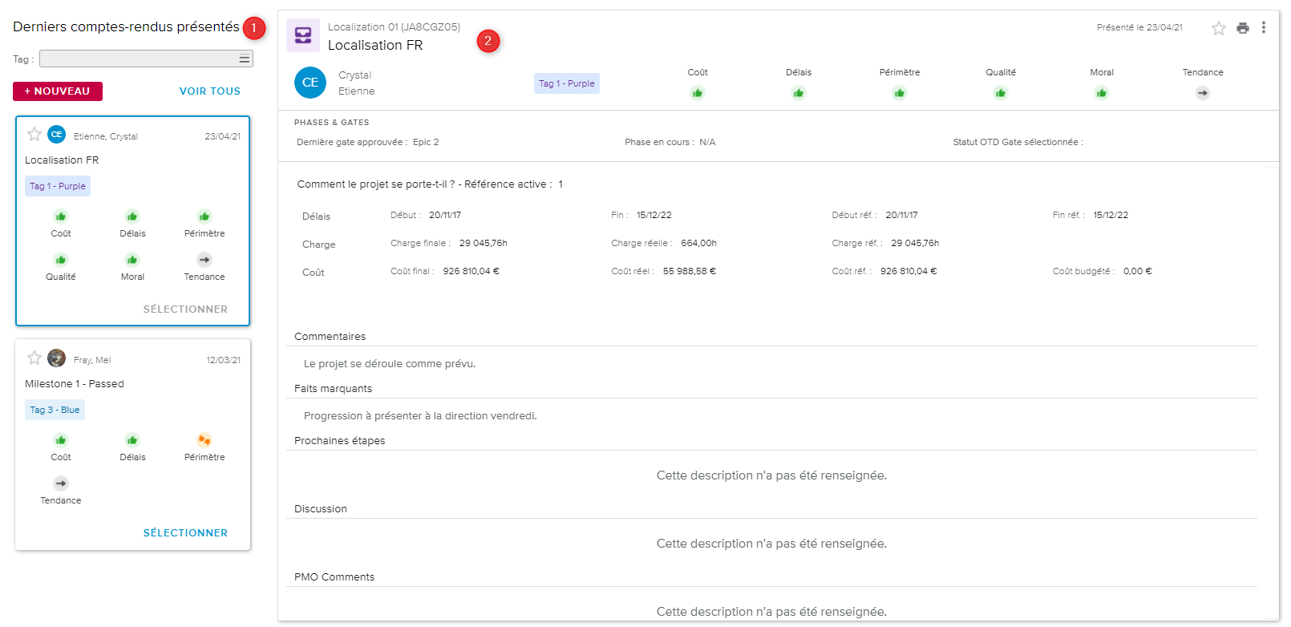Click Mel Fray's avatar photo
The height and width of the screenshot is (627, 1291).
[57, 358]
